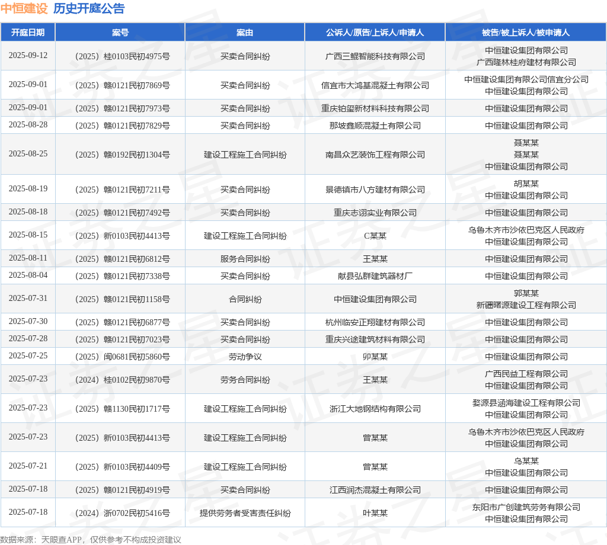607x545 pixels.
Task: Click case cause 服务合同纠纷
Action: point(245,259)
